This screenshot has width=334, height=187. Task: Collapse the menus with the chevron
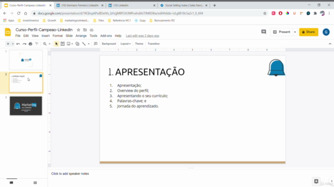tap(330, 44)
